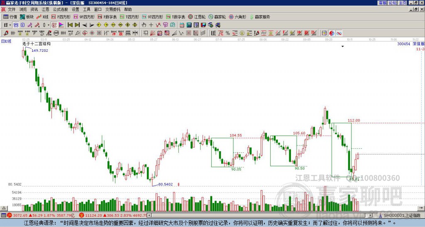Open the 9T四方形 tool
The width and height of the screenshot is (425, 227).
pyautogui.click(x=153, y=17)
